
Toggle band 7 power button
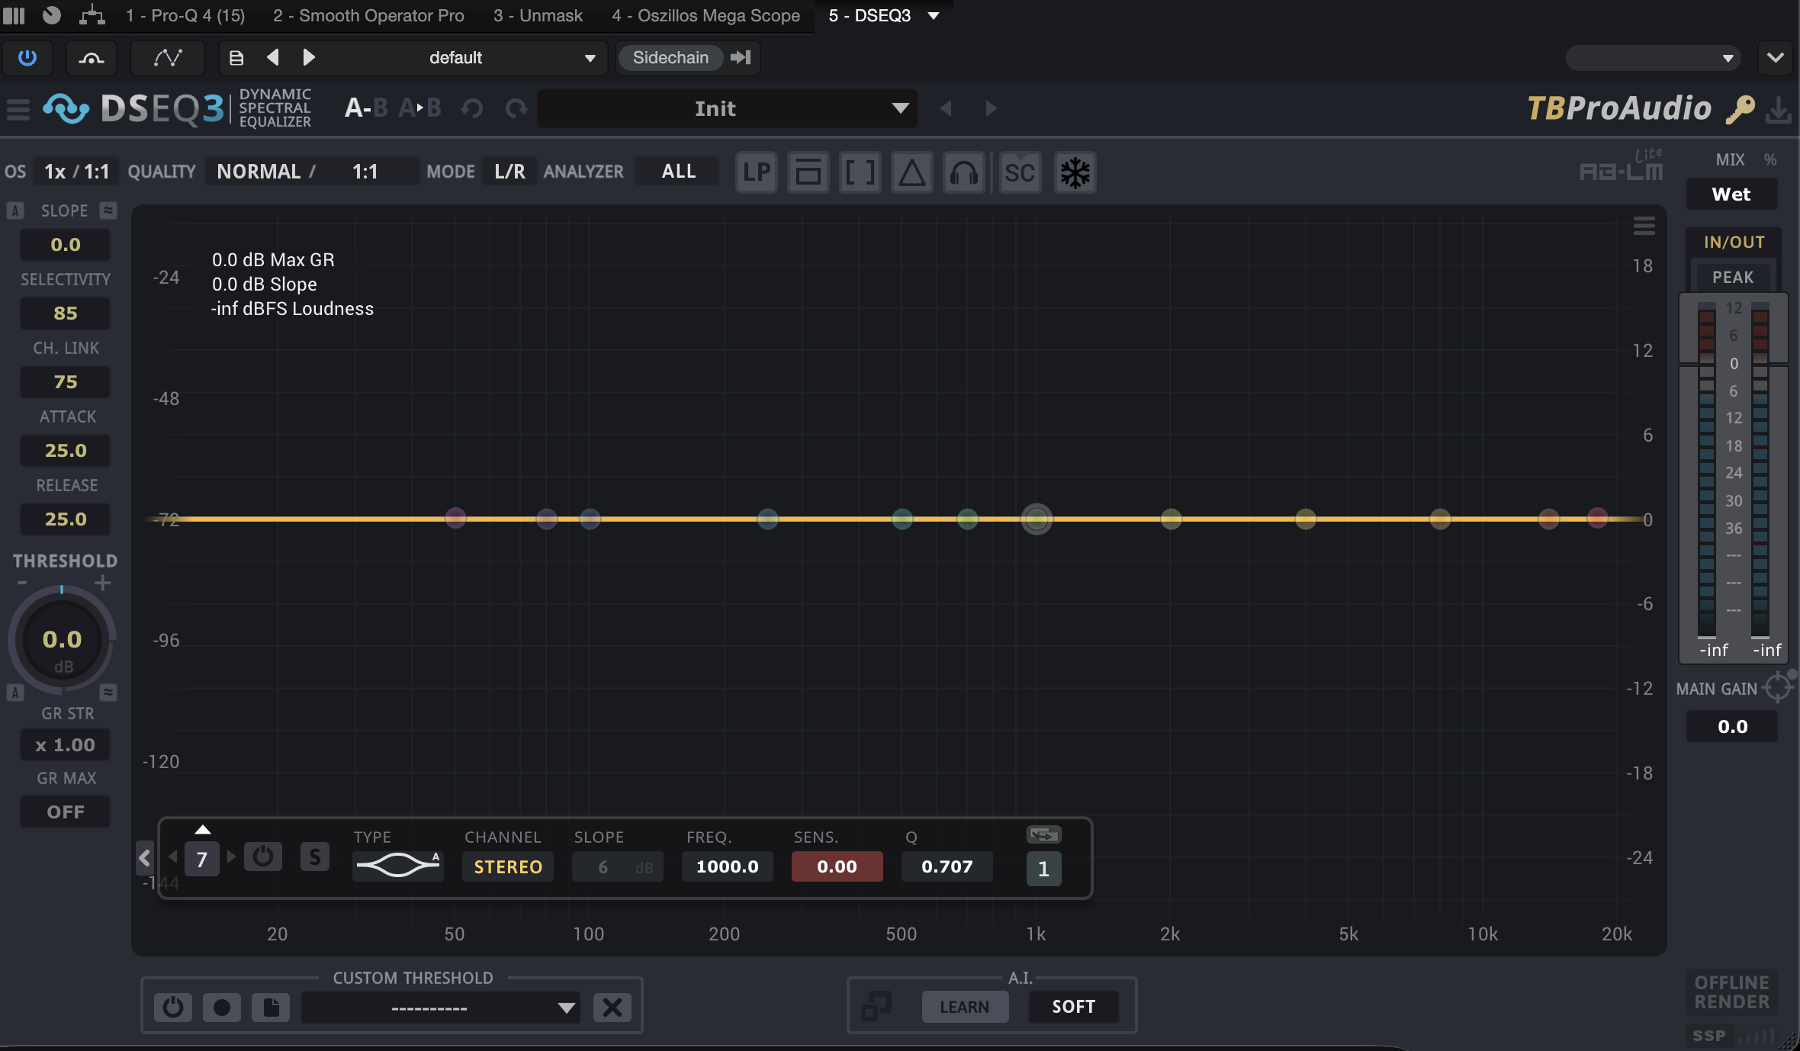coord(263,857)
